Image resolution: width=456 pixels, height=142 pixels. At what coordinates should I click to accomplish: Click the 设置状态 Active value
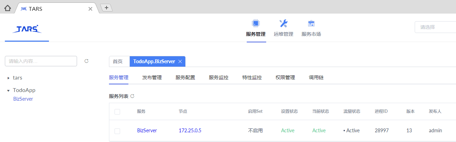pyautogui.click(x=288, y=131)
